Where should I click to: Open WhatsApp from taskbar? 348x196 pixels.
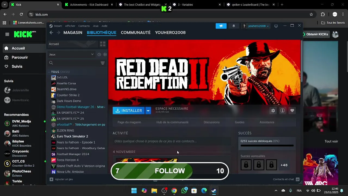click(x=184, y=191)
